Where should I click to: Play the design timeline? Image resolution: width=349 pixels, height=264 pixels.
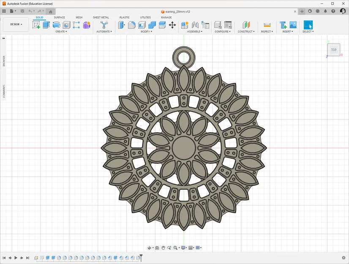pyautogui.click(x=16, y=258)
